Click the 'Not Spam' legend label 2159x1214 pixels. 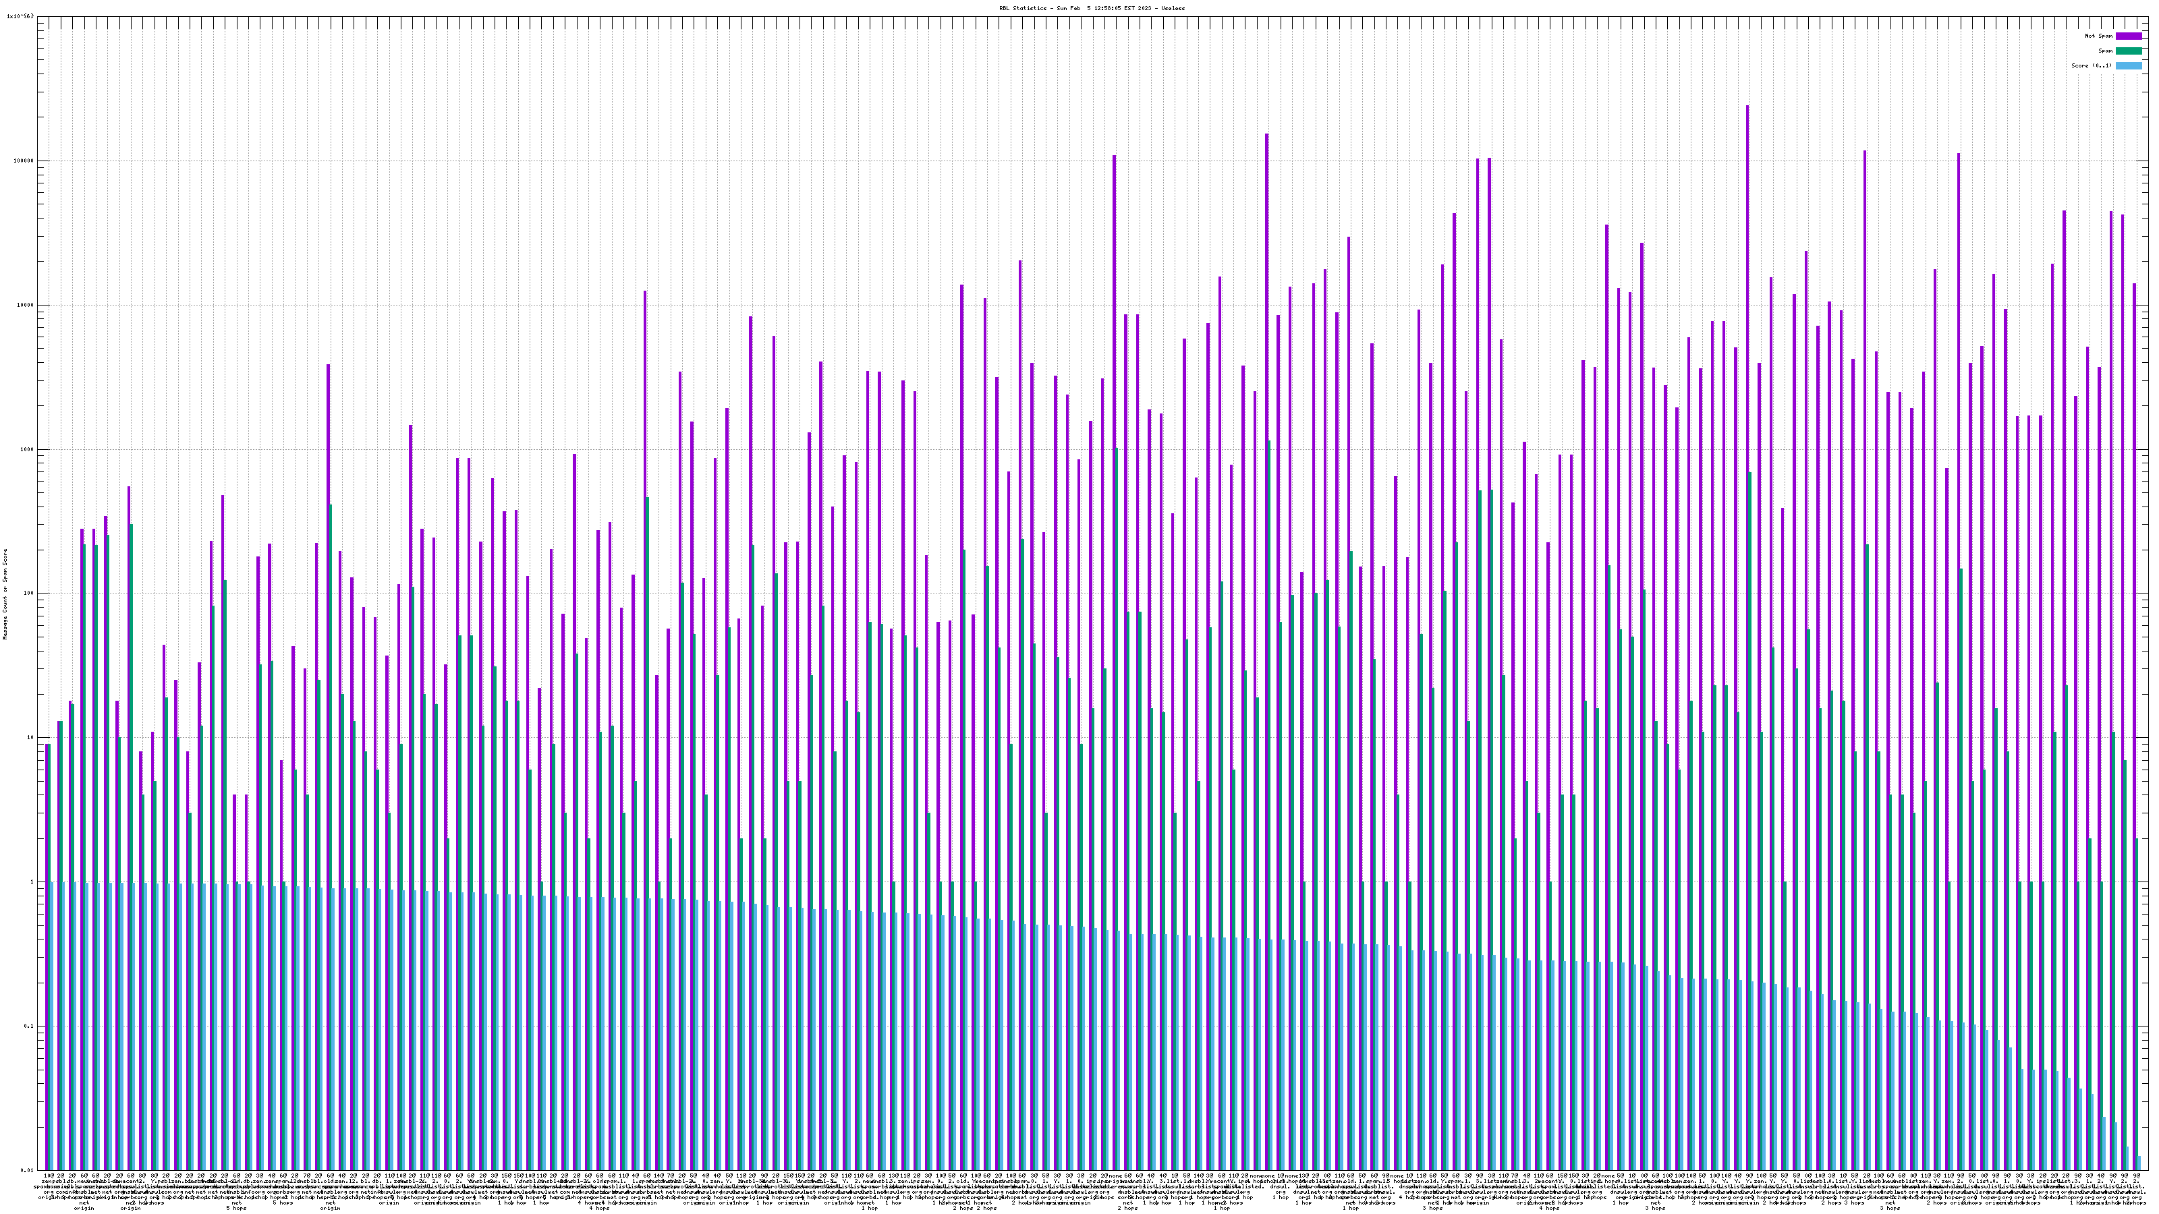[2099, 36]
